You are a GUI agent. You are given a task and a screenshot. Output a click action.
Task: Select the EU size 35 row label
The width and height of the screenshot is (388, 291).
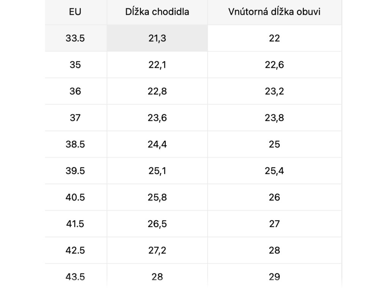coord(75,65)
